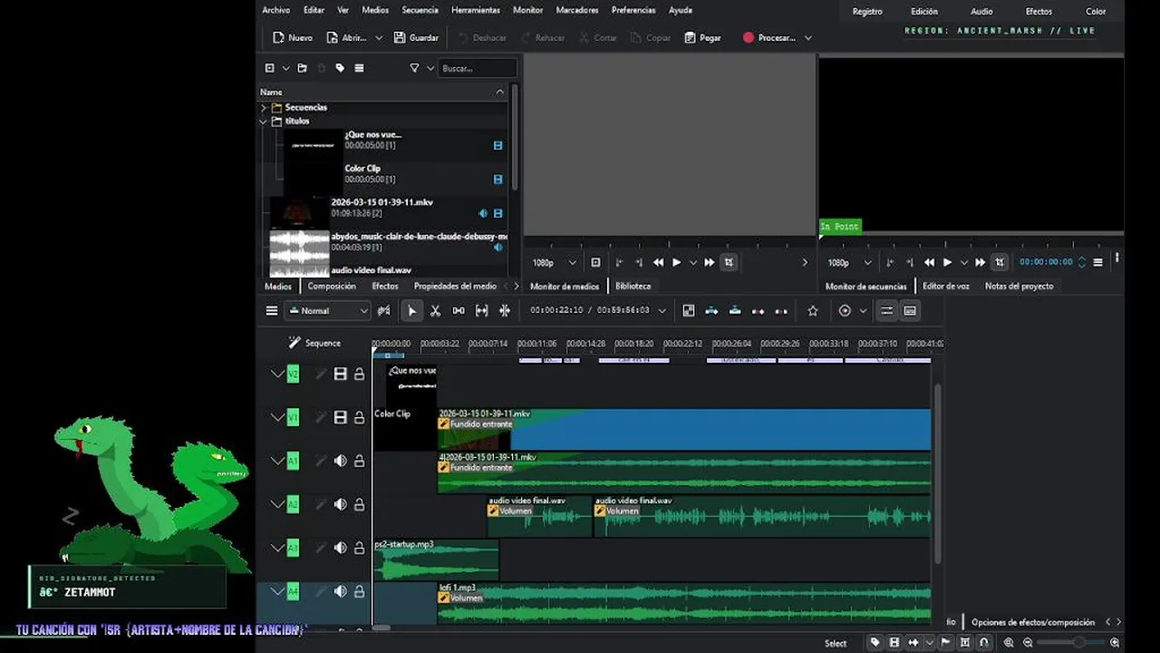Image resolution: width=1160 pixels, height=653 pixels.
Task: Collapse the títulos folder
Action: [264, 121]
